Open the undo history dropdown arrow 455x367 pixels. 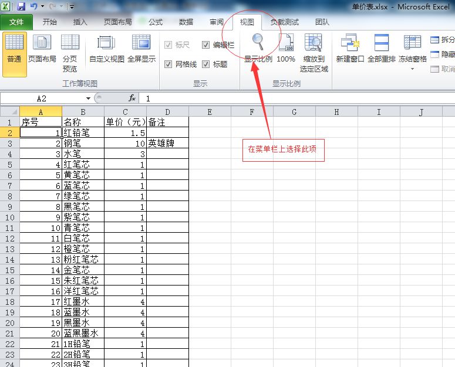tap(42, 6)
